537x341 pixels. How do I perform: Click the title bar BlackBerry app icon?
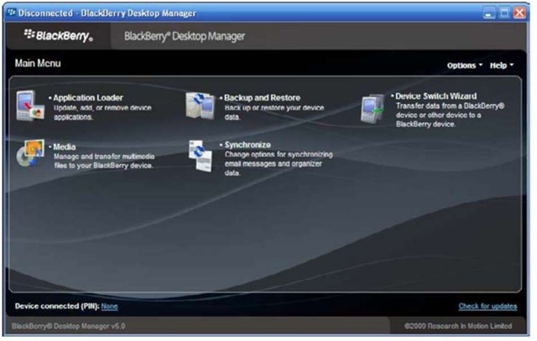click(x=11, y=13)
